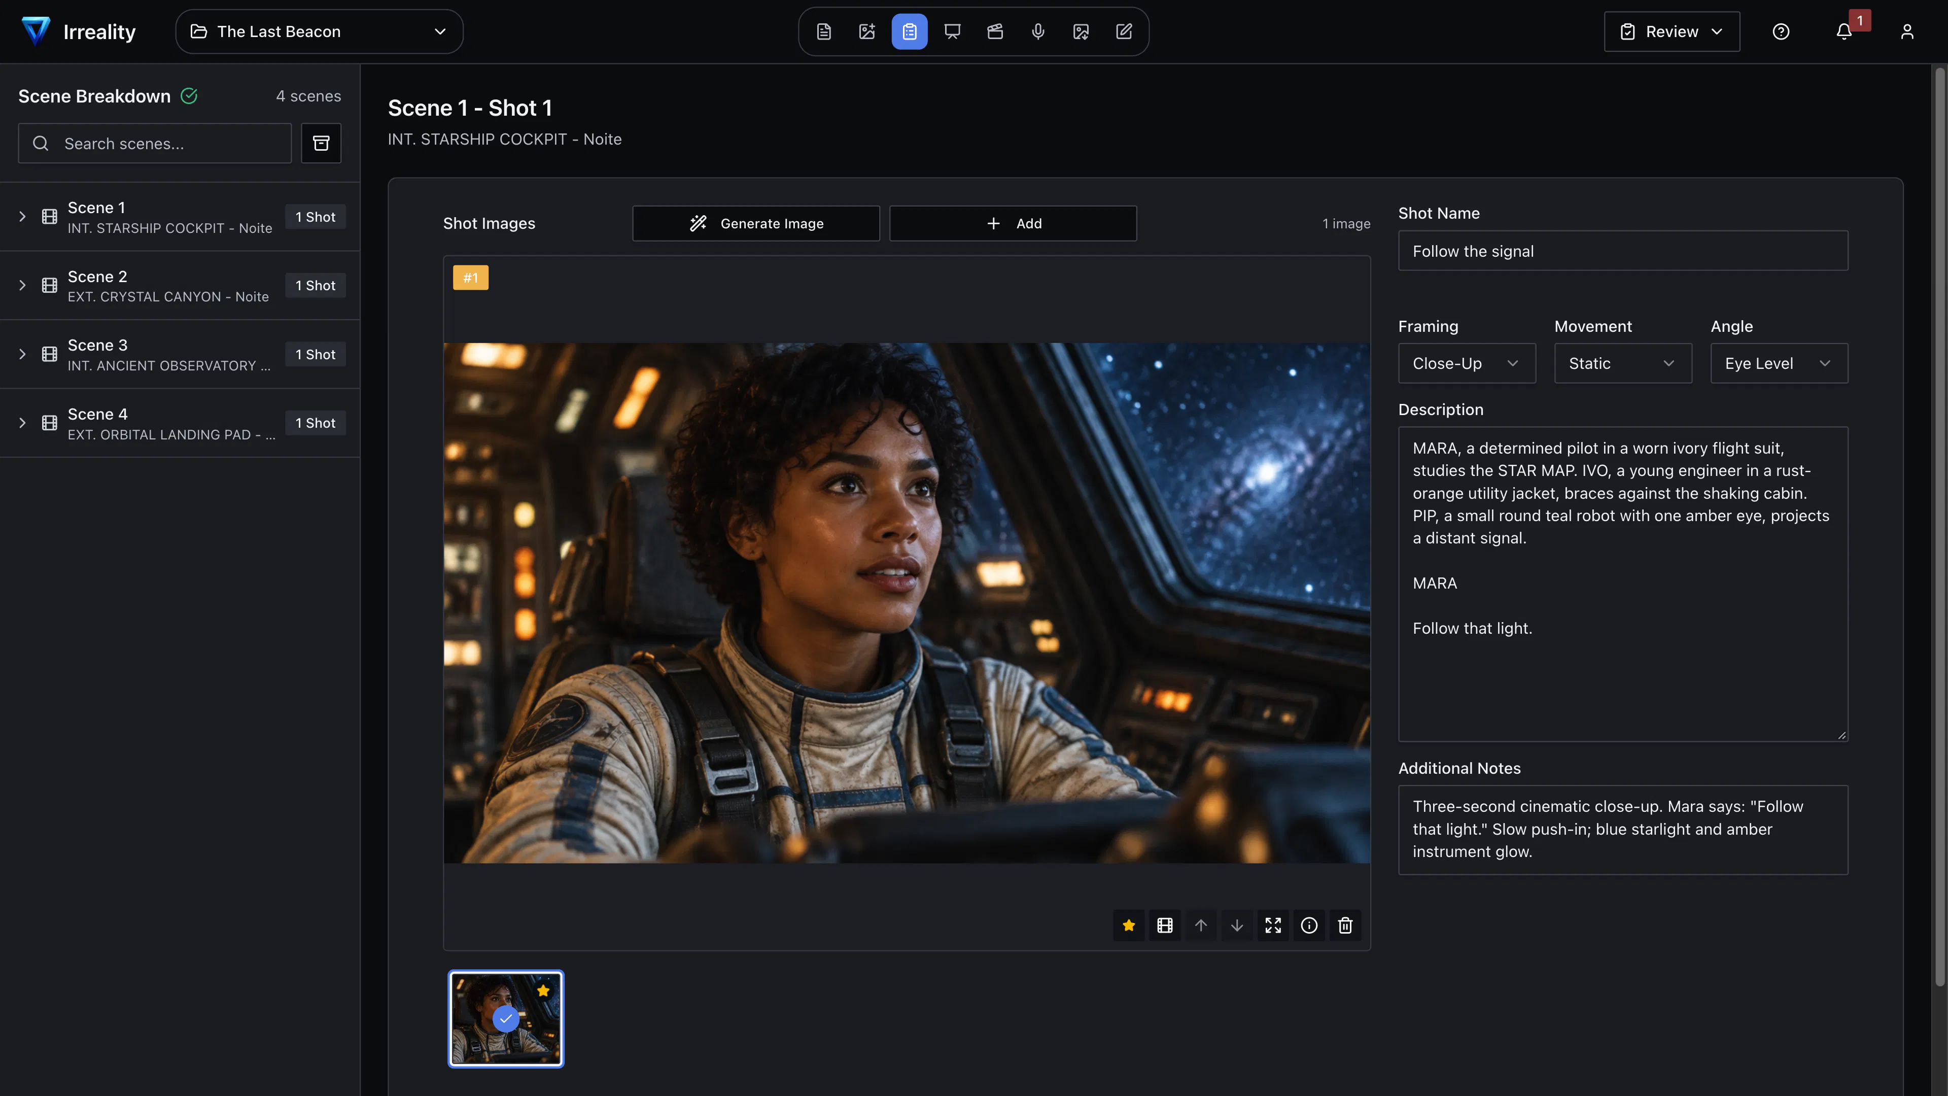Click the Shot Name field

tap(1623, 251)
